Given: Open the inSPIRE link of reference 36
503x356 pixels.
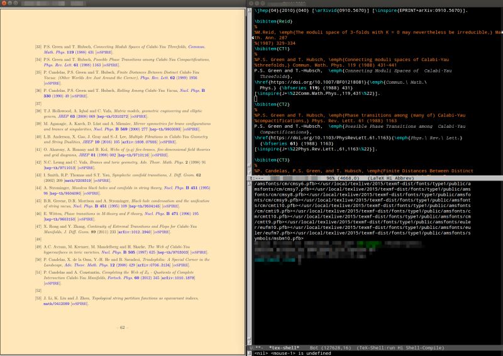Looking at the screenshot, I should coord(80,96).
